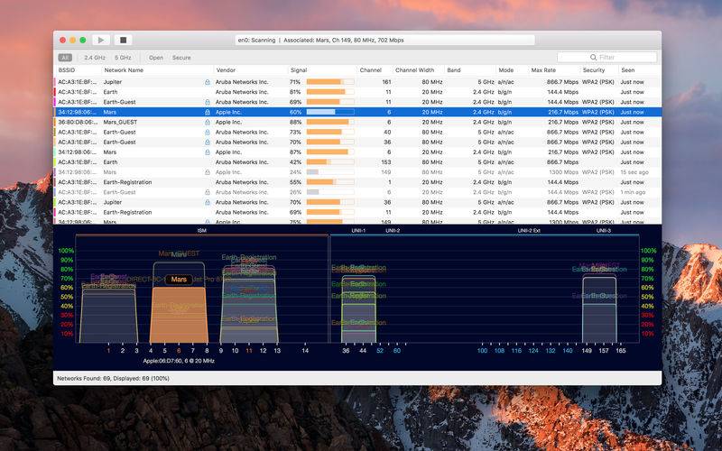The width and height of the screenshot is (722, 451).
Task: Click signal bar of Earth 81% row
Action: tap(330, 92)
